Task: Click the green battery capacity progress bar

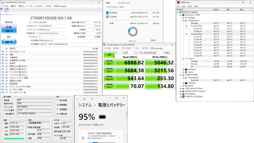Action: point(14,138)
